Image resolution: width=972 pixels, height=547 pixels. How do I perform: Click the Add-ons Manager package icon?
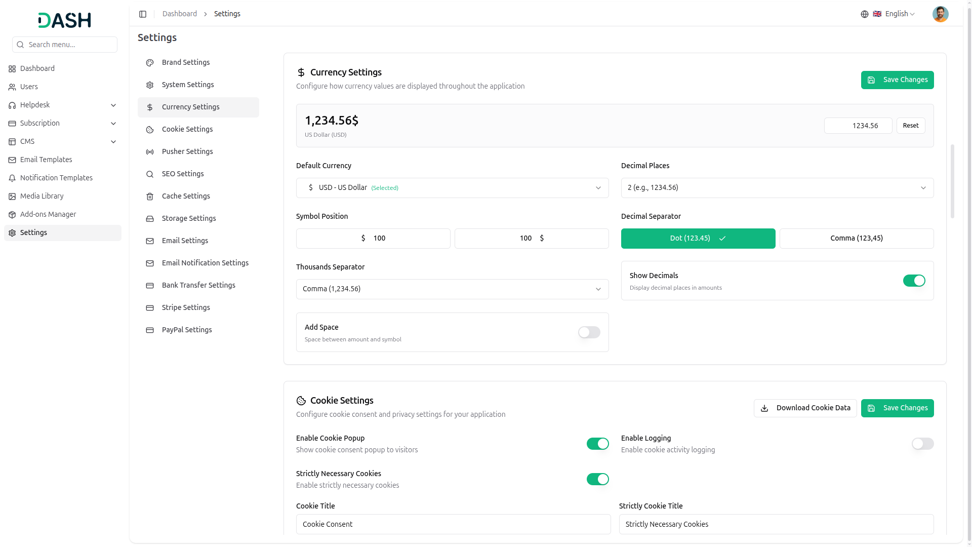coord(12,215)
